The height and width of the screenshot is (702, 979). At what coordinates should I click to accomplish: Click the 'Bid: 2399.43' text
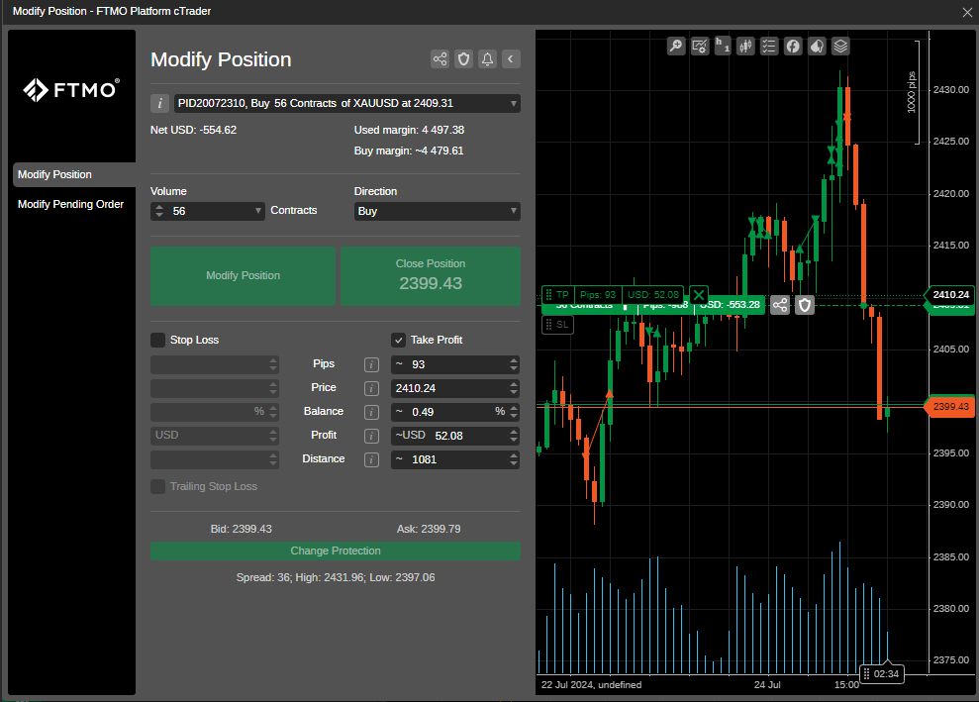(241, 529)
